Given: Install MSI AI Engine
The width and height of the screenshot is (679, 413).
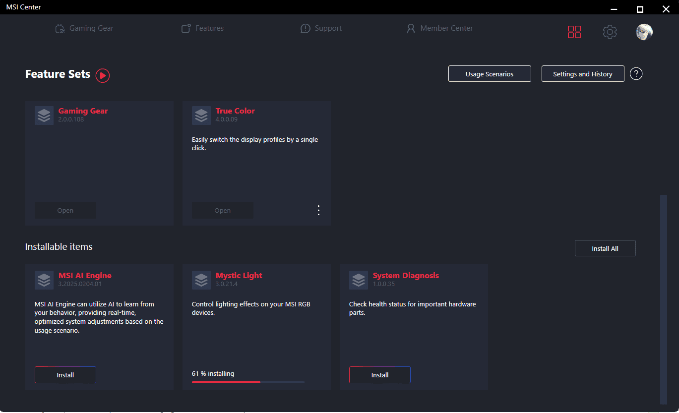Looking at the screenshot, I should click(x=65, y=375).
